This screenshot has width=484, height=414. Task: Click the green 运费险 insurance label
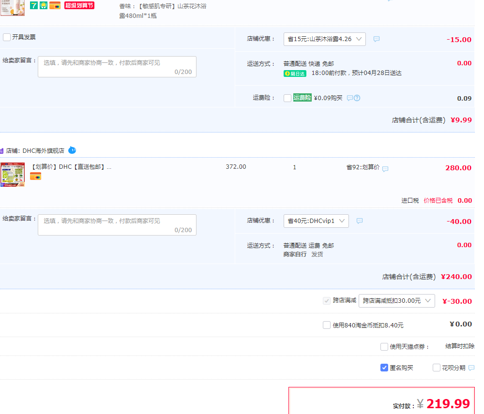tap(302, 98)
